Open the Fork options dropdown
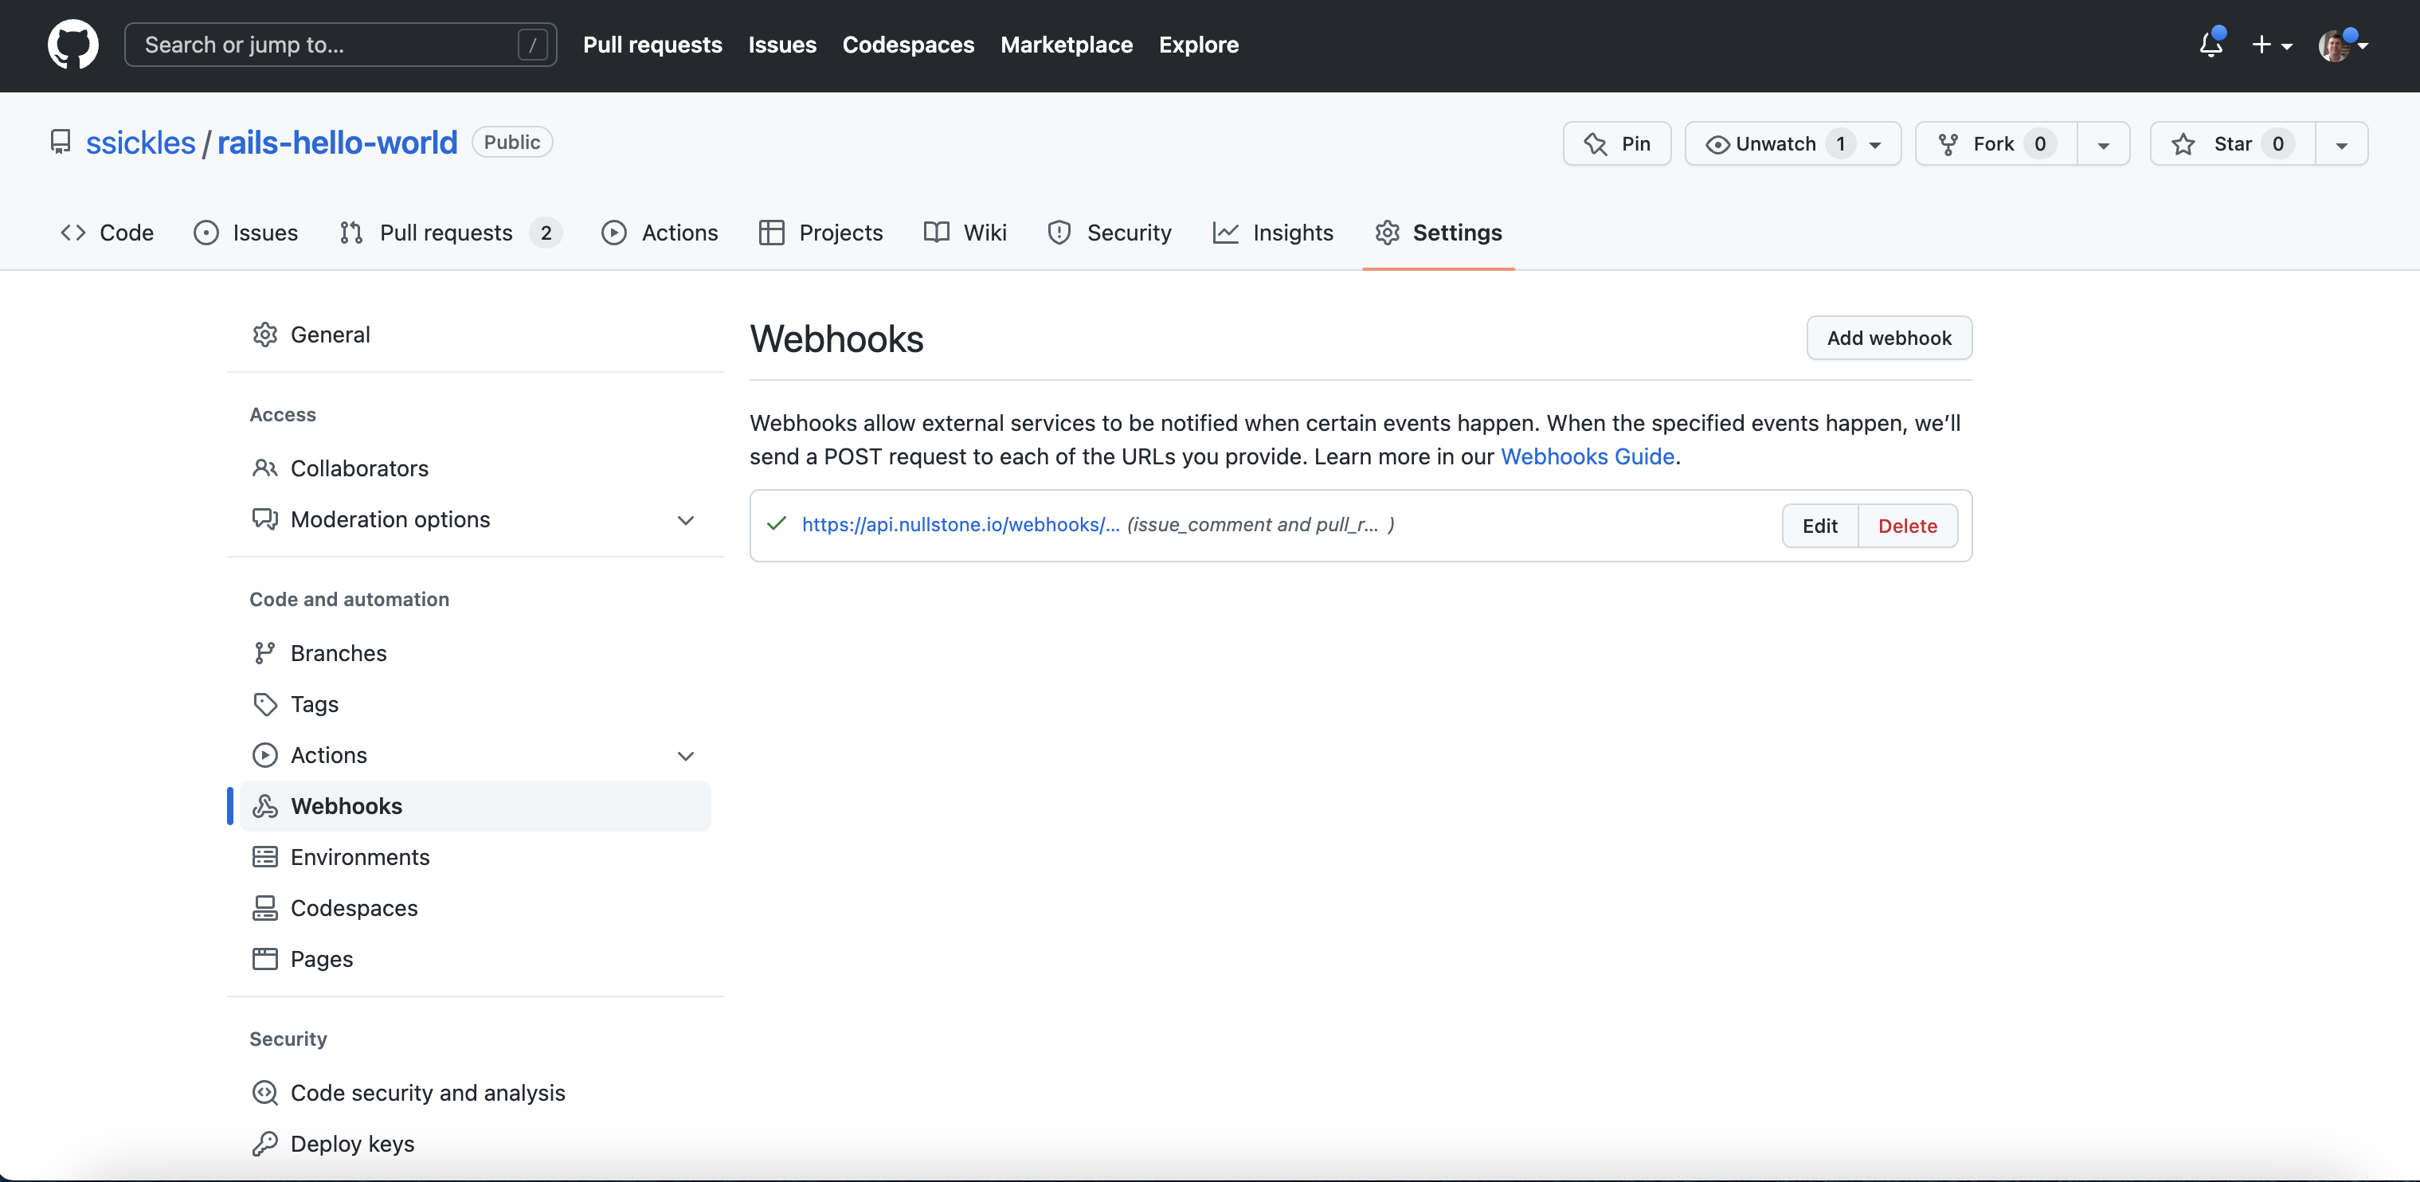Screen dimensions: 2420x1182 pyautogui.click(x=2104, y=143)
